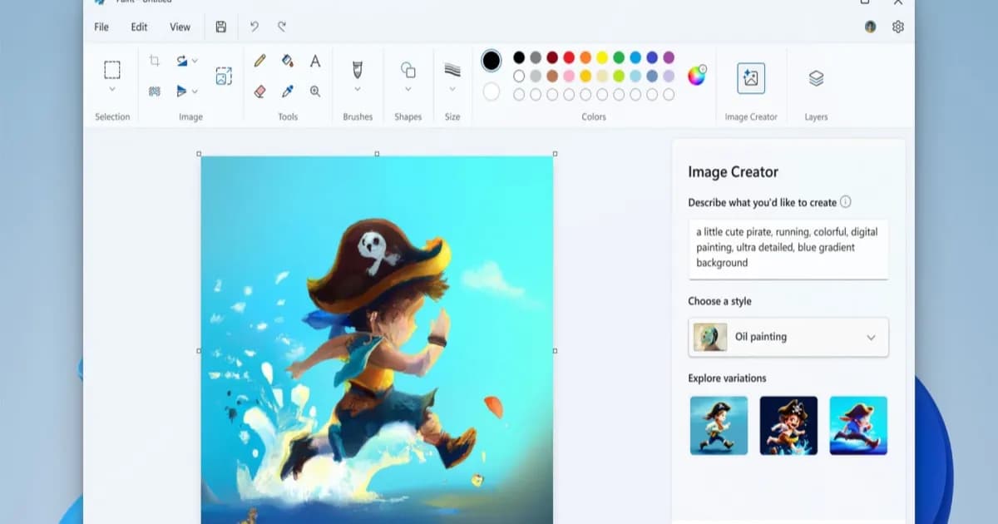998x524 pixels.
Task: Pick the green color swatch
Action: tap(619, 57)
